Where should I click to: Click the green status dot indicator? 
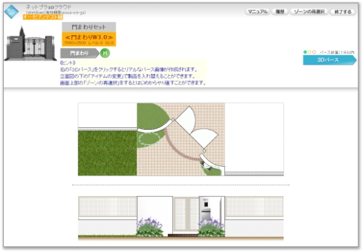[305, 52]
